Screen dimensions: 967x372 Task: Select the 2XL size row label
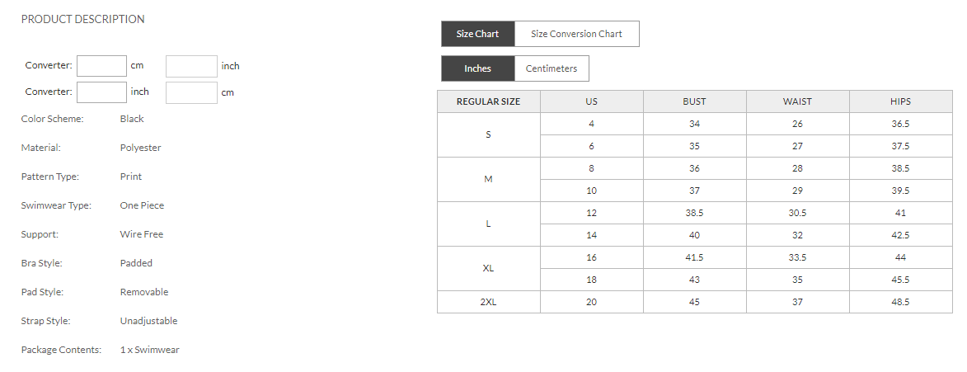pos(489,302)
